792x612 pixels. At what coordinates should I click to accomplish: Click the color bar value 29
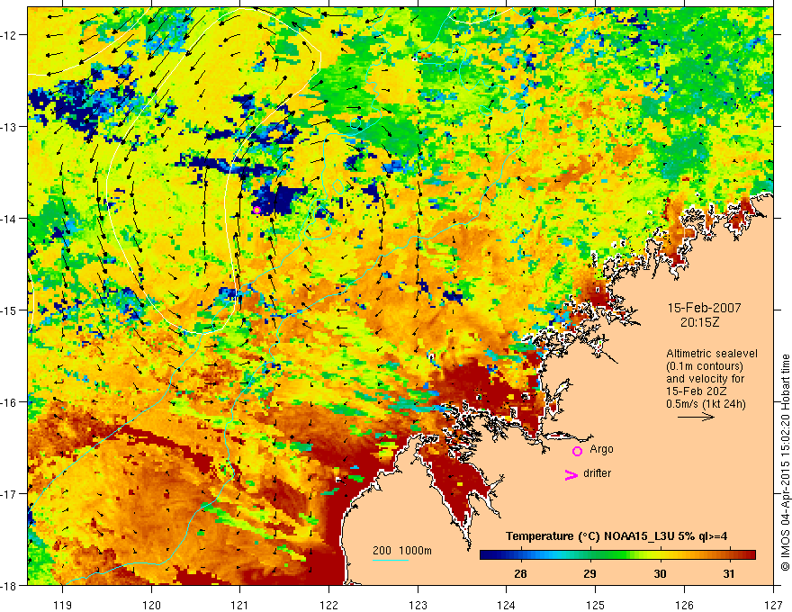(589, 573)
